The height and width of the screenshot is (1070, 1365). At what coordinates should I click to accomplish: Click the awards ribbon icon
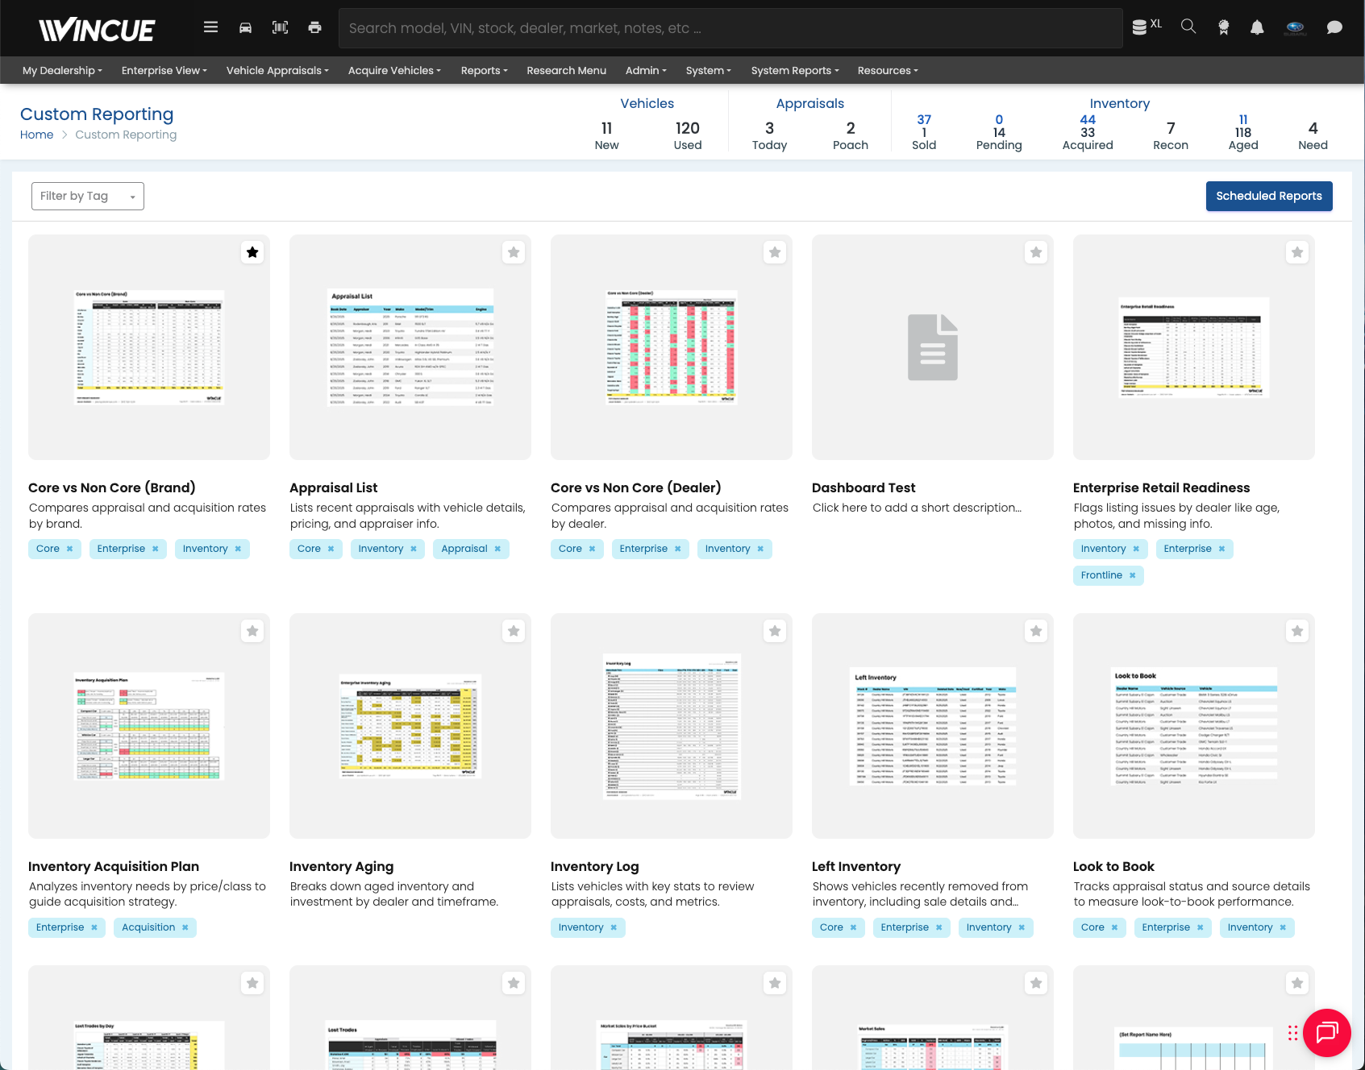pos(1222,27)
